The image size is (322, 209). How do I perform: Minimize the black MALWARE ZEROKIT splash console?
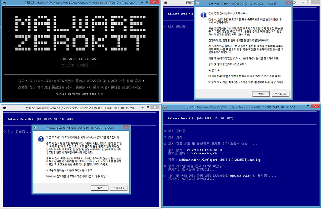[142, 2]
